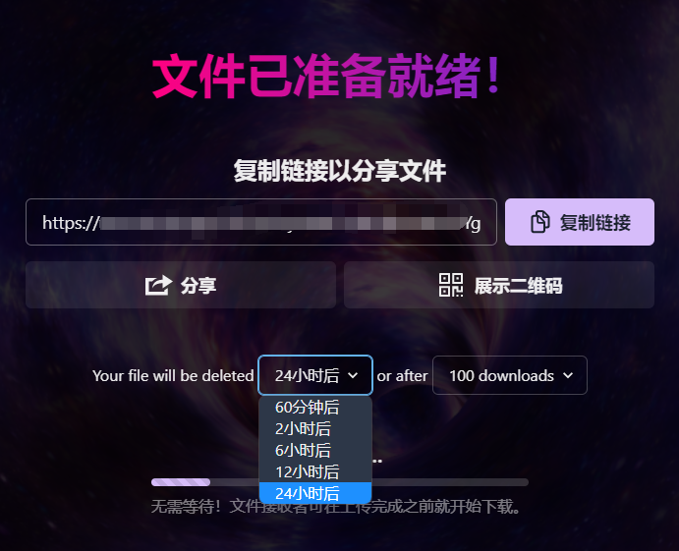
Task: Click the 复制链接 button
Action: tap(580, 222)
